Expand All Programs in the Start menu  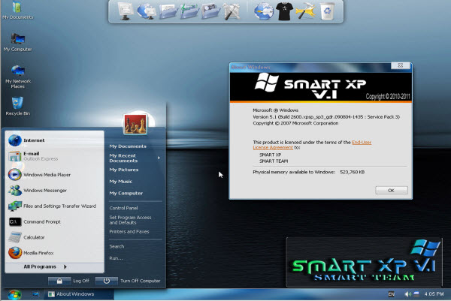point(55,266)
